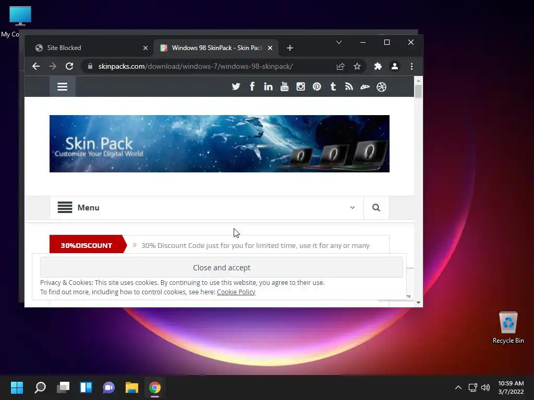
Task: Close the Windows 98 SkinPack tab
Action: (x=270, y=48)
